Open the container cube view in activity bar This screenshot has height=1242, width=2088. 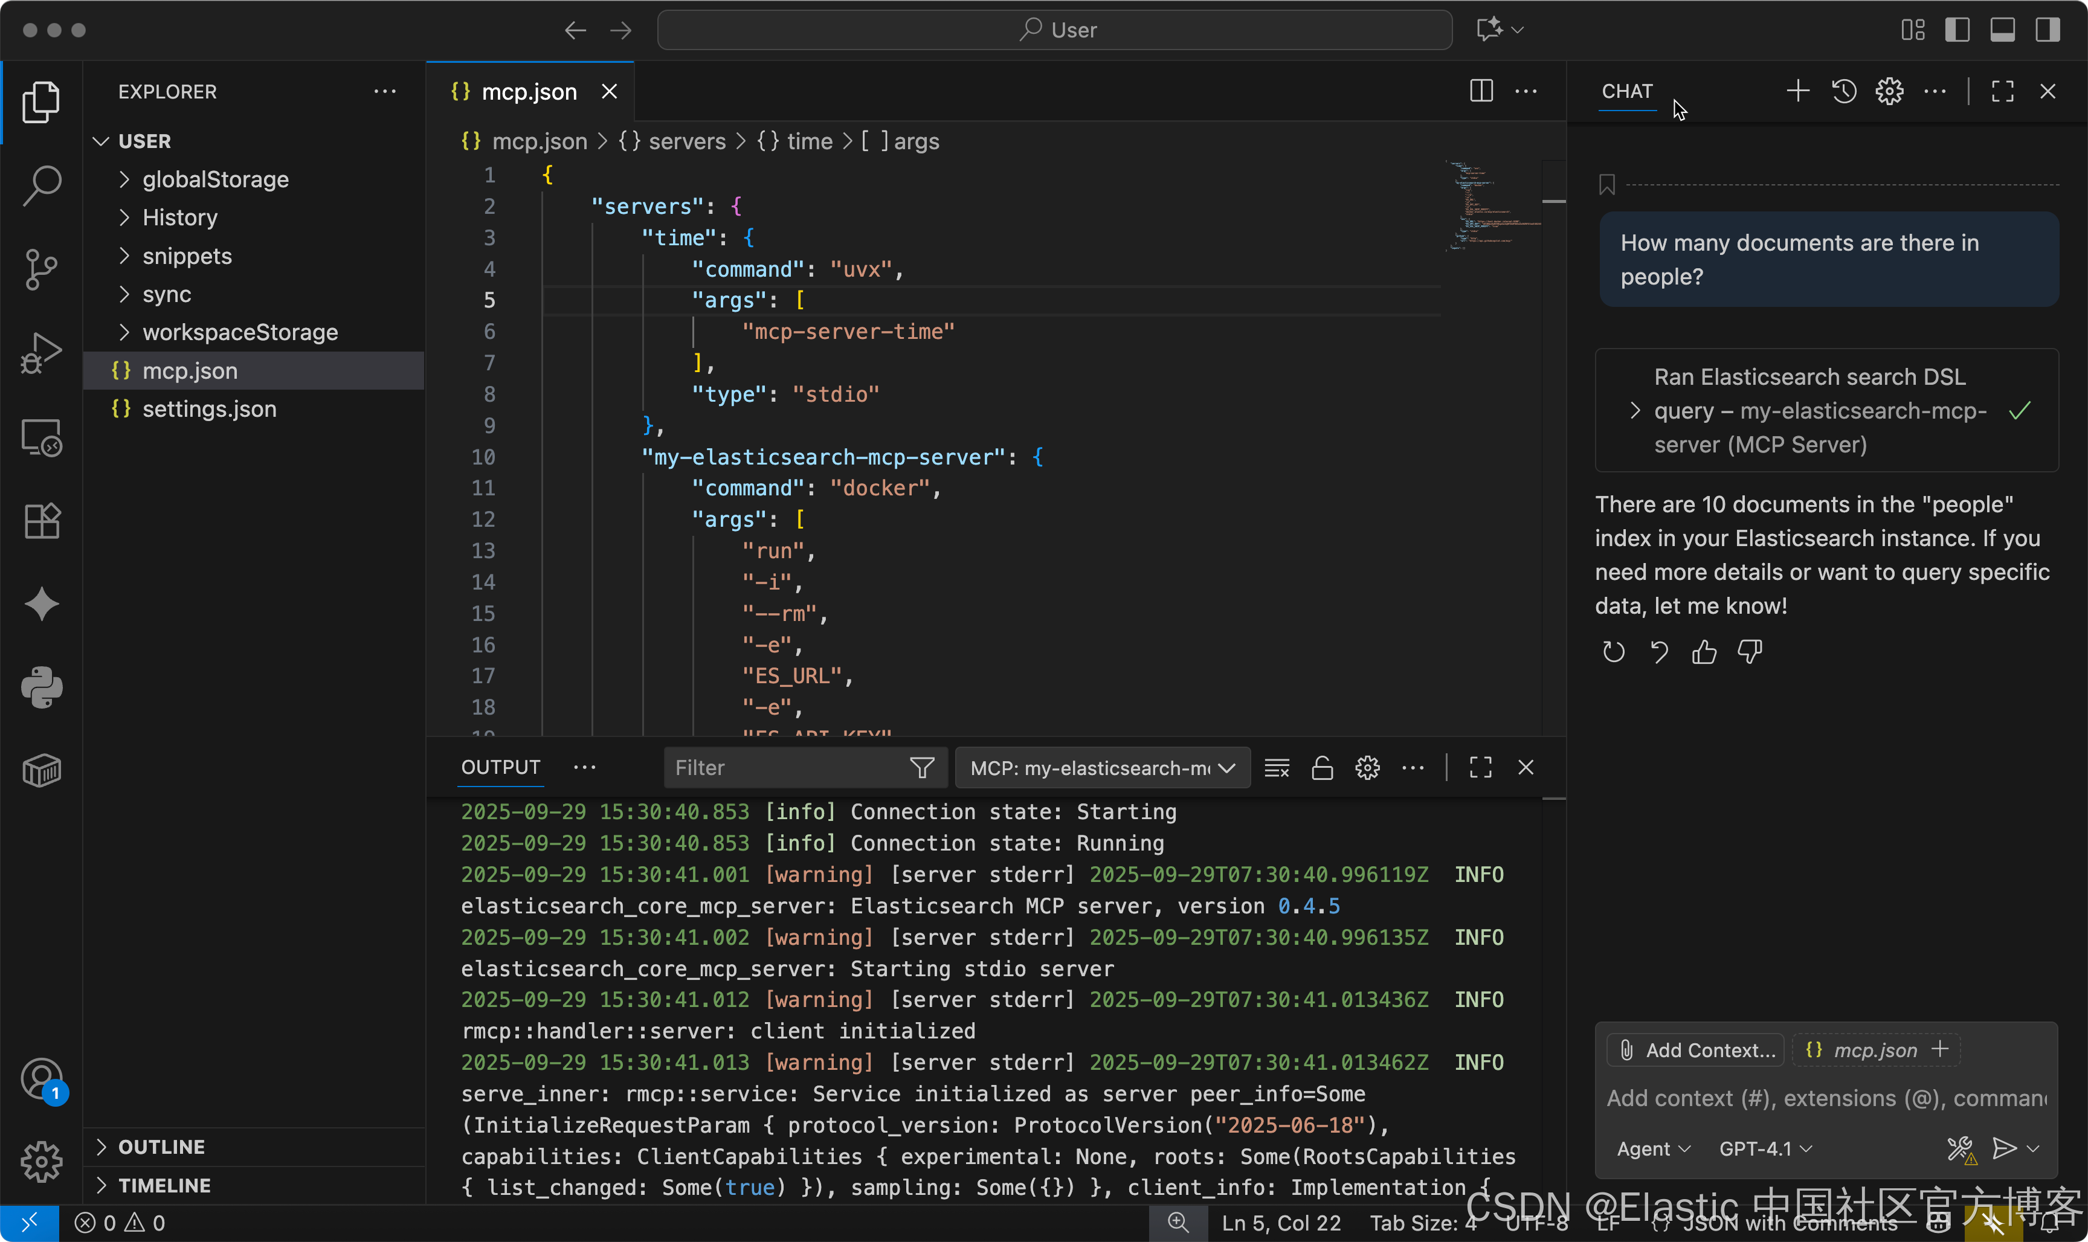(x=41, y=771)
